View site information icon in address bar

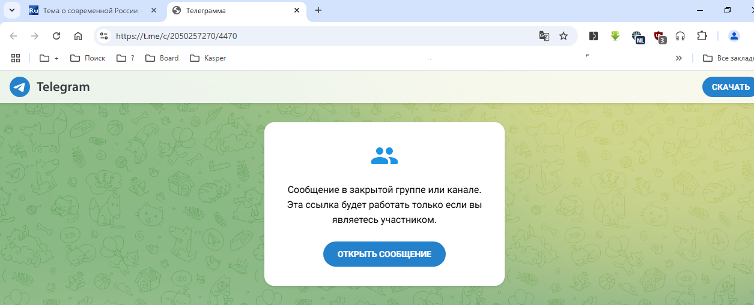coord(104,36)
